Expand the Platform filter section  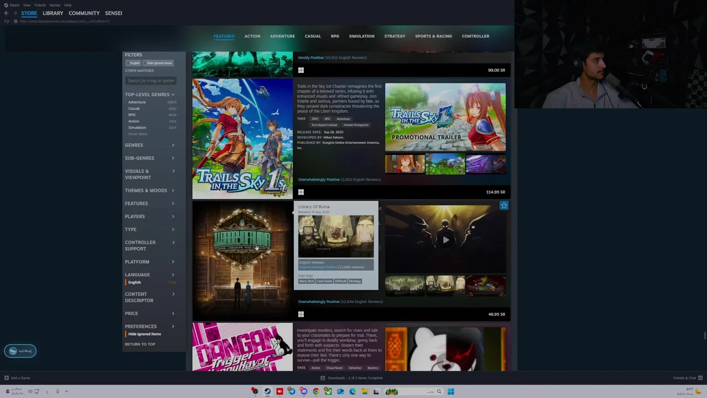150,261
